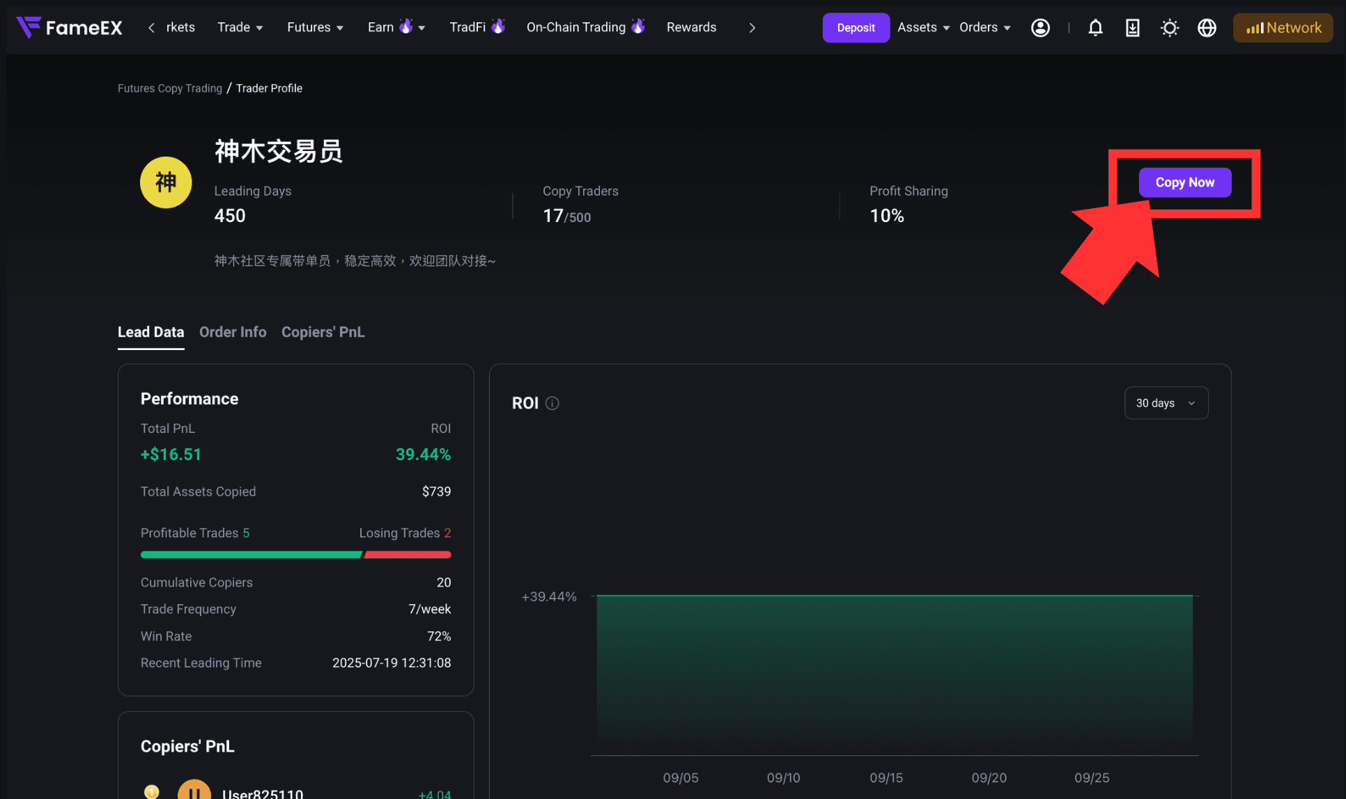
Task: Open the notifications bell icon
Action: [1095, 27]
